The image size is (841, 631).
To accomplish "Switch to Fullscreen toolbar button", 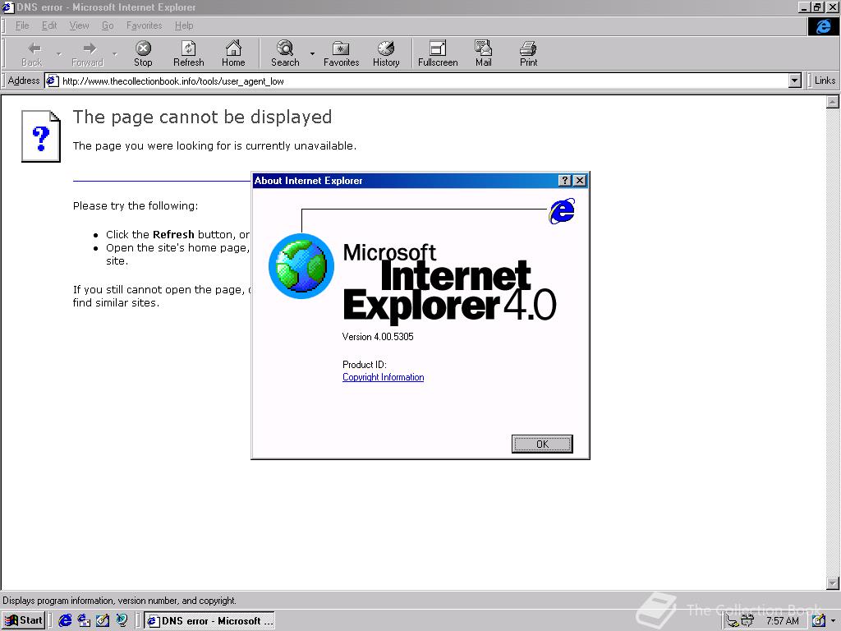I will [x=438, y=53].
